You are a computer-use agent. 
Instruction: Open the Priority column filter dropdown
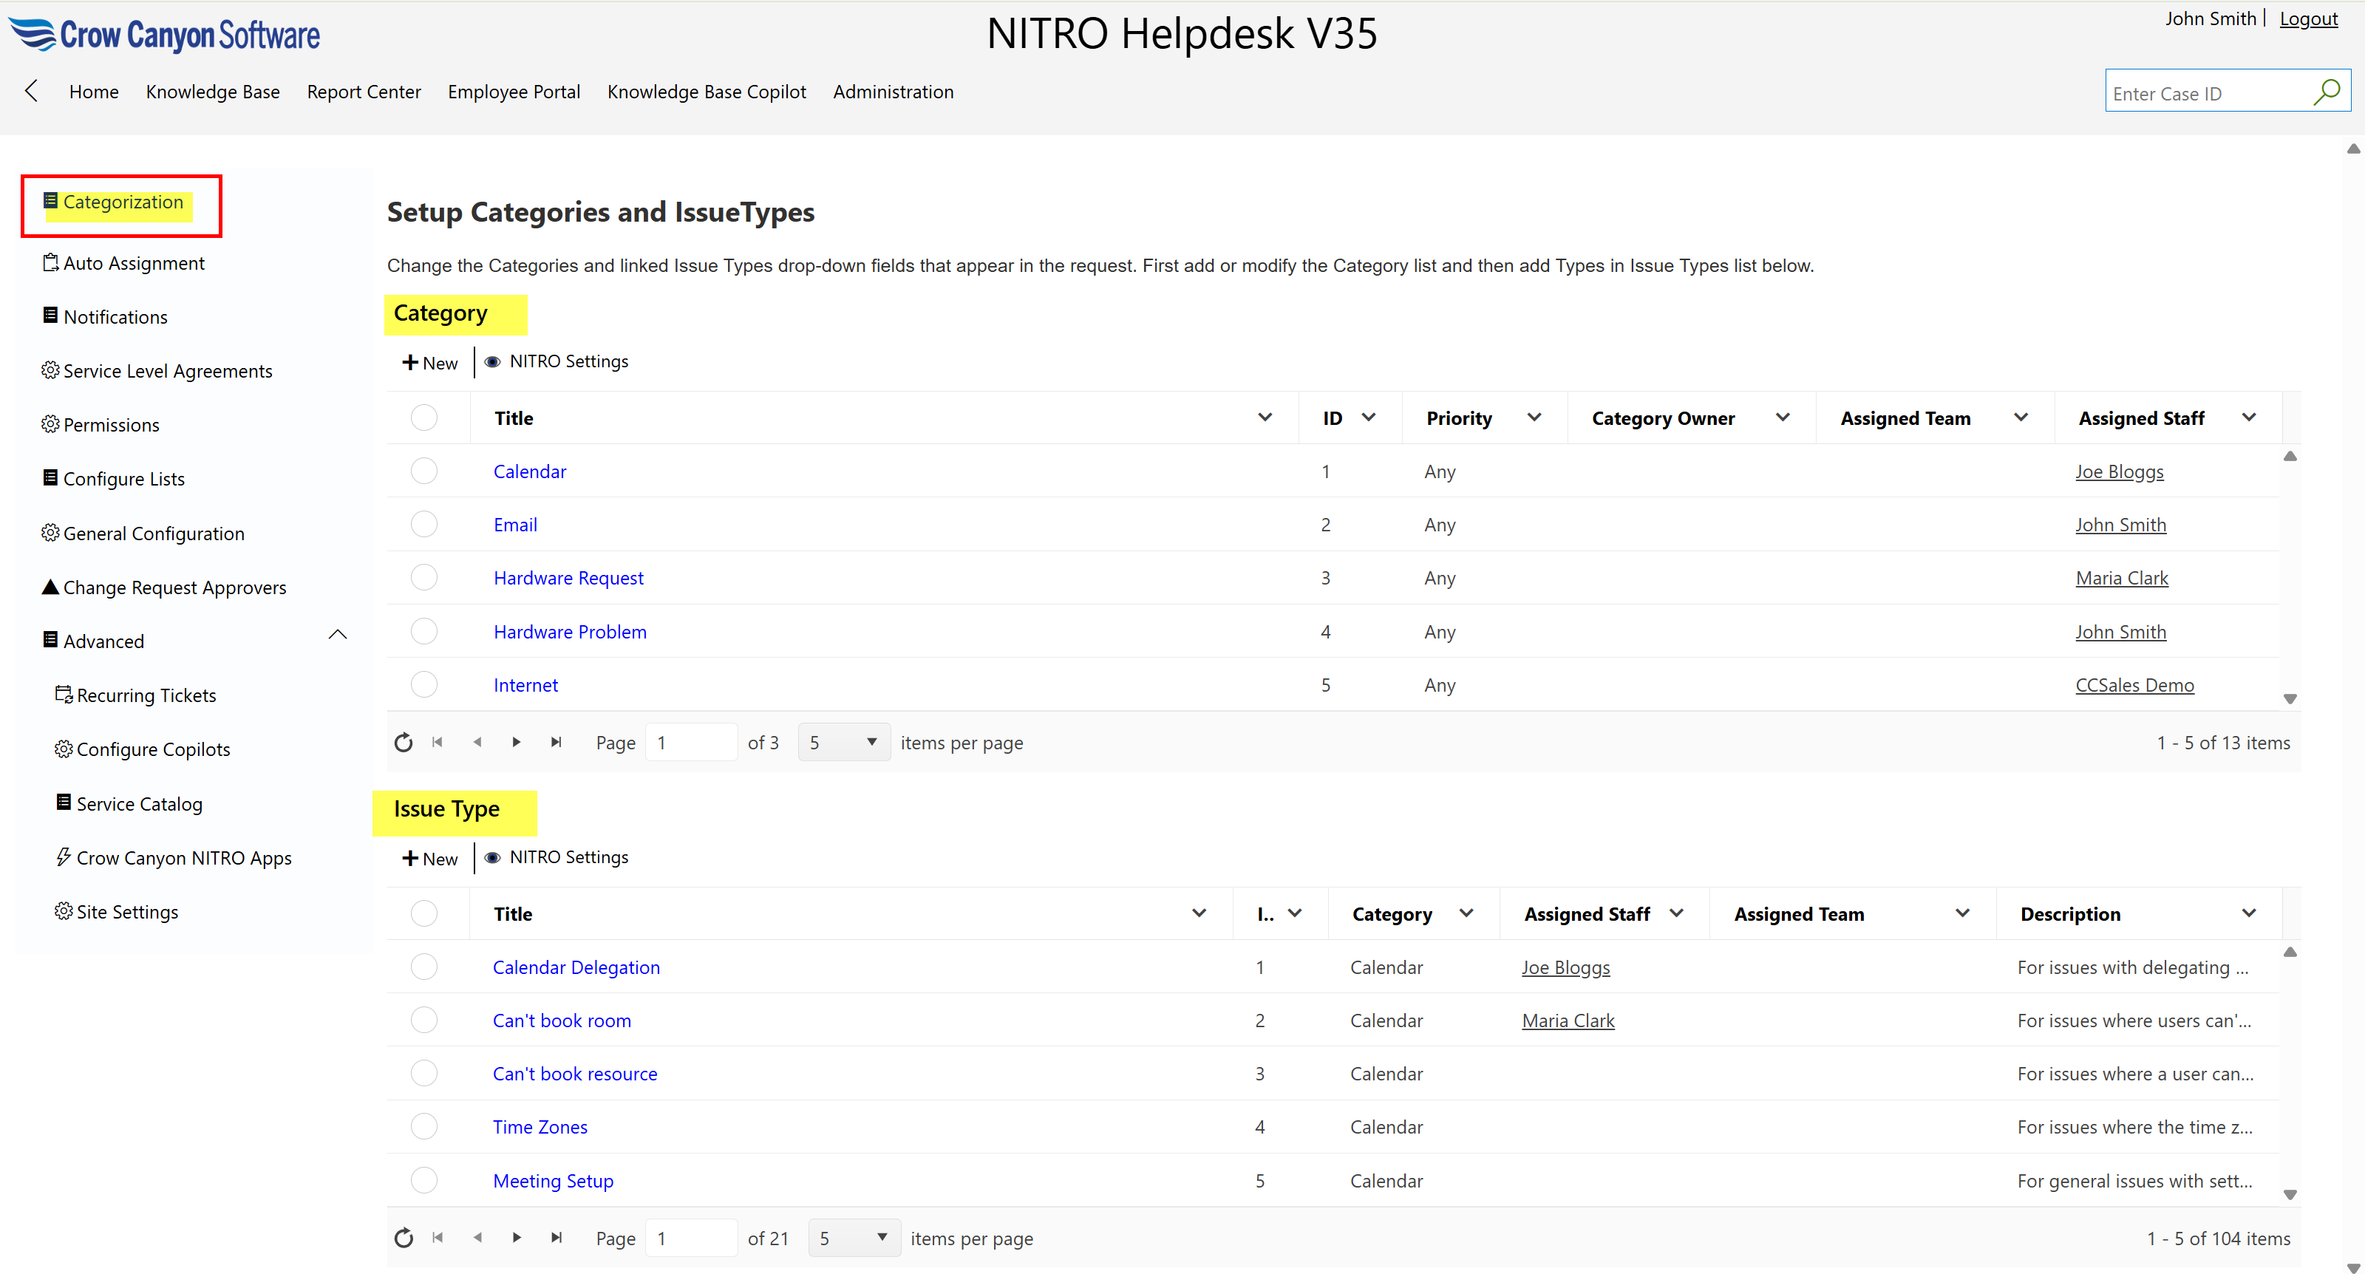pyautogui.click(x=1534, y=418)
